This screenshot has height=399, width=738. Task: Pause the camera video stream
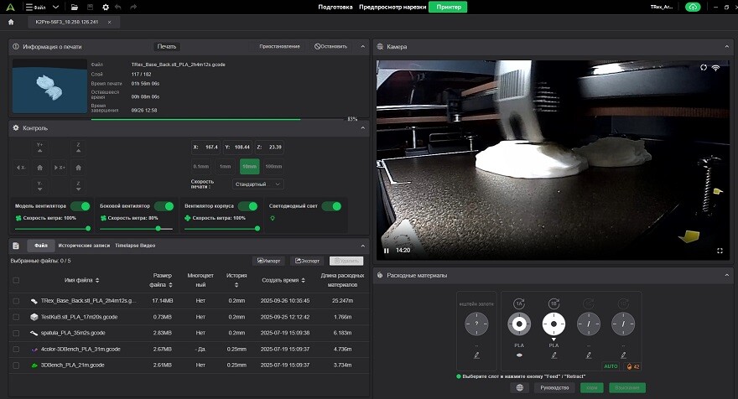(x=386, y=250)
